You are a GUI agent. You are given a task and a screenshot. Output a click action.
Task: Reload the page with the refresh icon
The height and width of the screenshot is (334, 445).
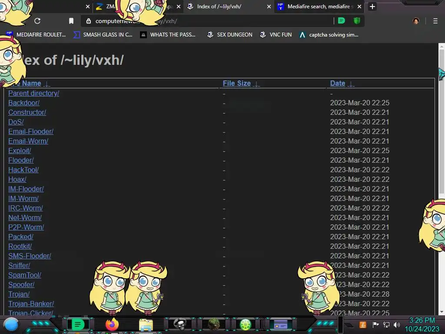(x=37, y=21)
